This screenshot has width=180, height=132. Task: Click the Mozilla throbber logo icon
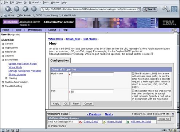pos(174,9)
